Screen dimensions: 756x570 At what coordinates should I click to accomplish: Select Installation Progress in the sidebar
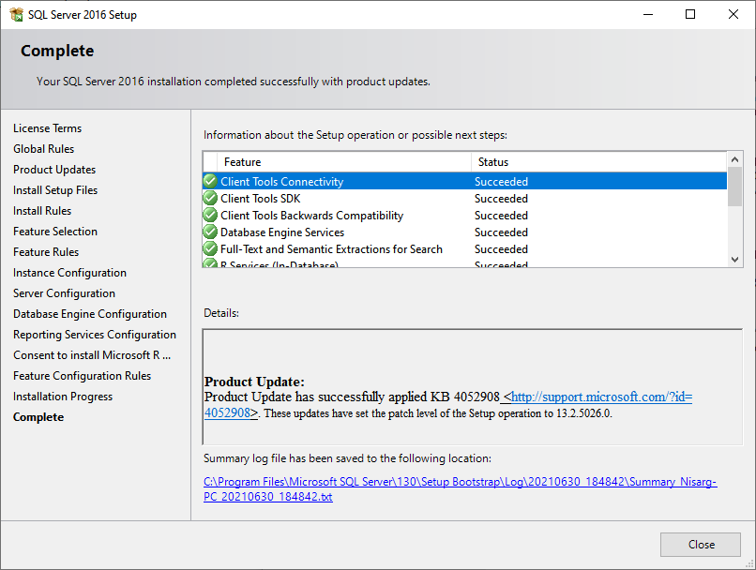tap(62, 396)
